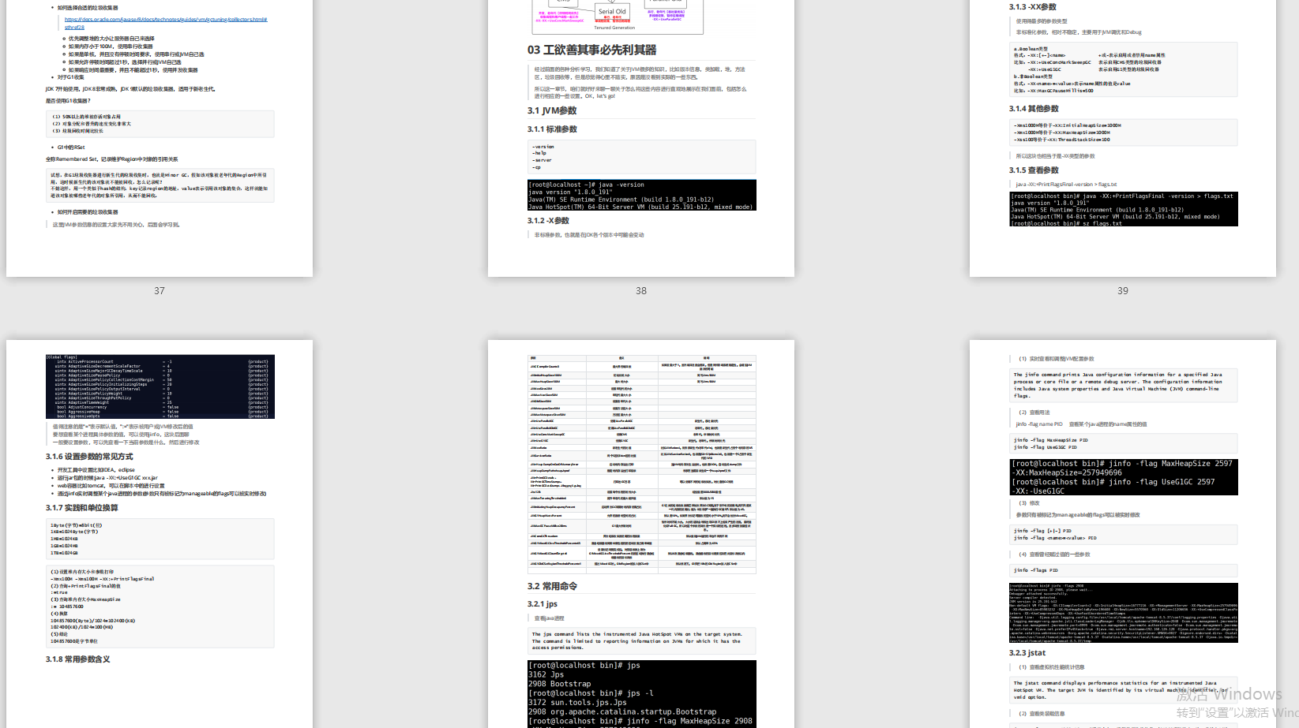Click the PrintFlagsFinal terminal screenshot on page 39
Viewport: 1299px width, 728px height.
tap(1124, 209)
